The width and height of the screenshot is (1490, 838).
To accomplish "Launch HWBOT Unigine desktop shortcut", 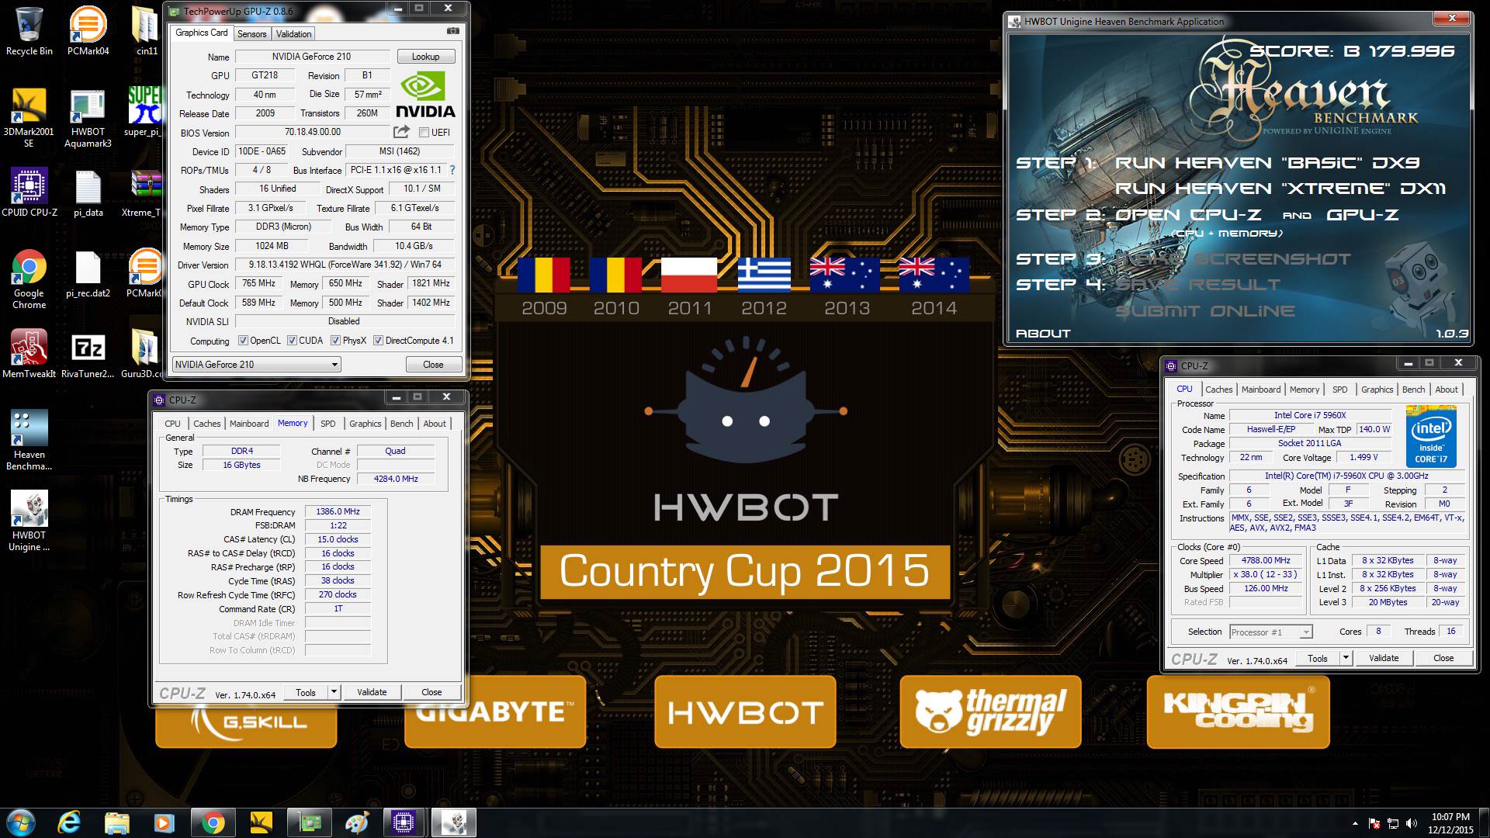I will pyautogui.click(x=29, y=521).
